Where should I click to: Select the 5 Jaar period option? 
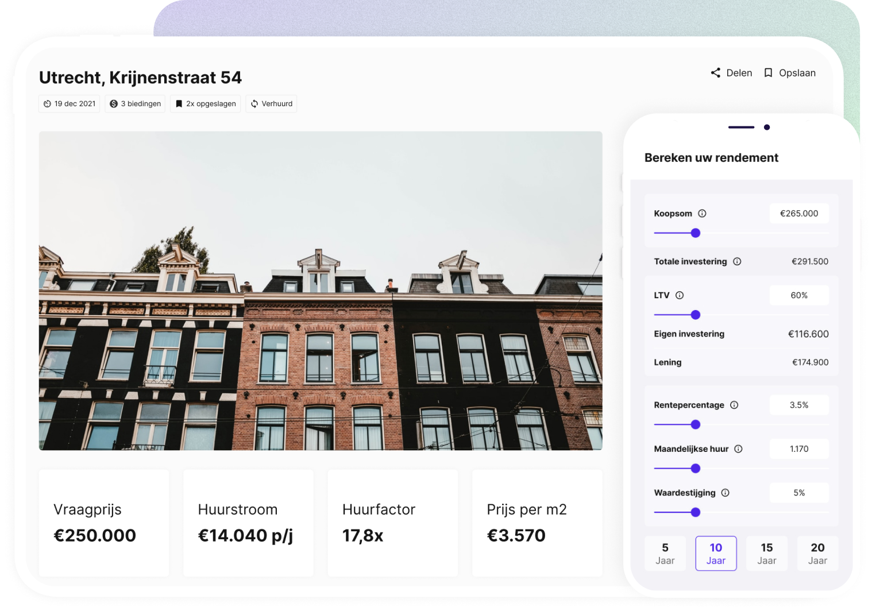click(x=665, y=553)
